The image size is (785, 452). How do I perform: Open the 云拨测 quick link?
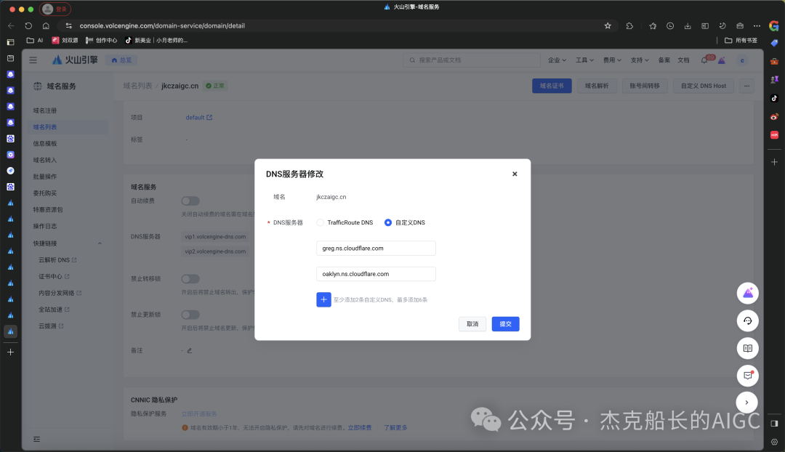[x=51, y=326]
